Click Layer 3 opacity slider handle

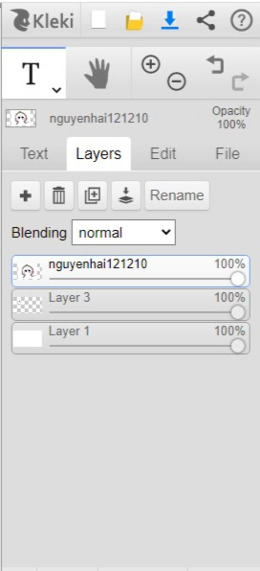[238, 312]
